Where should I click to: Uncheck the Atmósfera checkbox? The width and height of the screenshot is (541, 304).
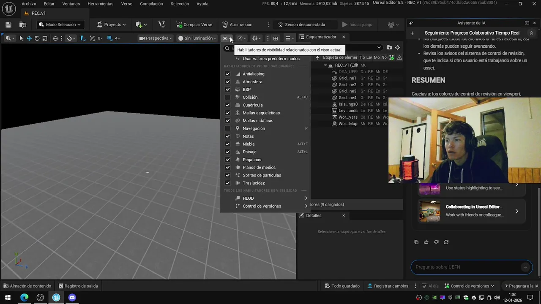tap(227, 81)
